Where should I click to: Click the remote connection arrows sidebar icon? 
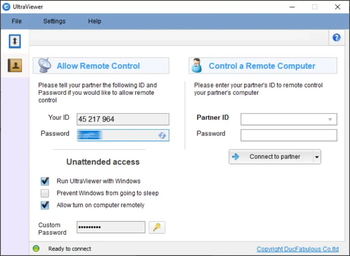pos(15,41)
